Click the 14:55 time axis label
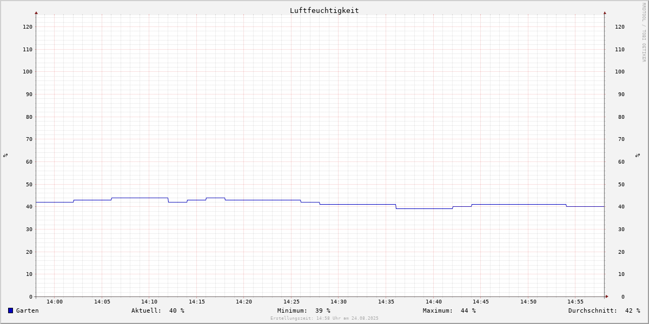The image size is (649, 324). 575,302
